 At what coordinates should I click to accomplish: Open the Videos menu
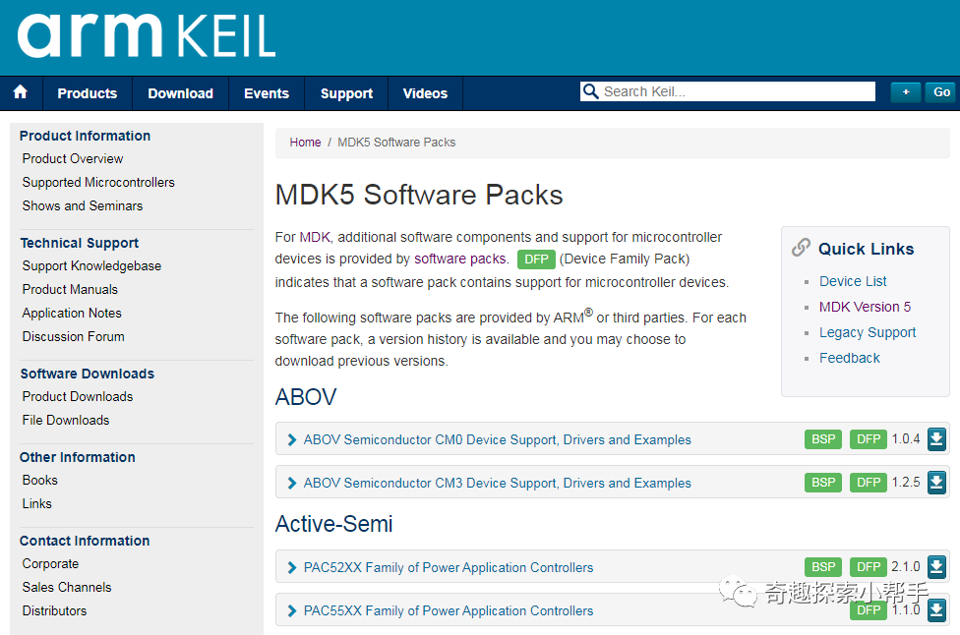click(x=425, y=93)
